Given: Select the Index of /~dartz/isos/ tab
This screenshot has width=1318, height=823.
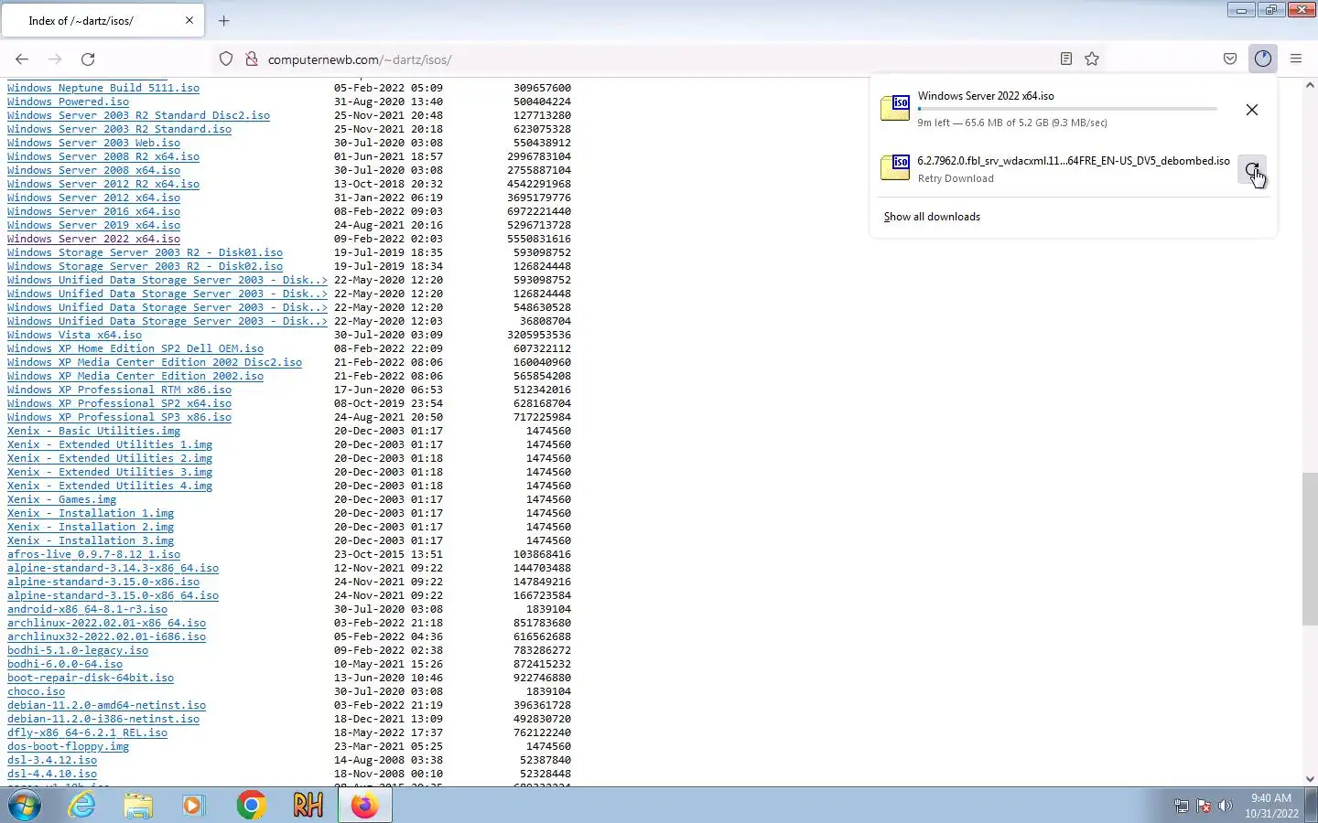Looking at the screenshot, I should tap(102, 20).
